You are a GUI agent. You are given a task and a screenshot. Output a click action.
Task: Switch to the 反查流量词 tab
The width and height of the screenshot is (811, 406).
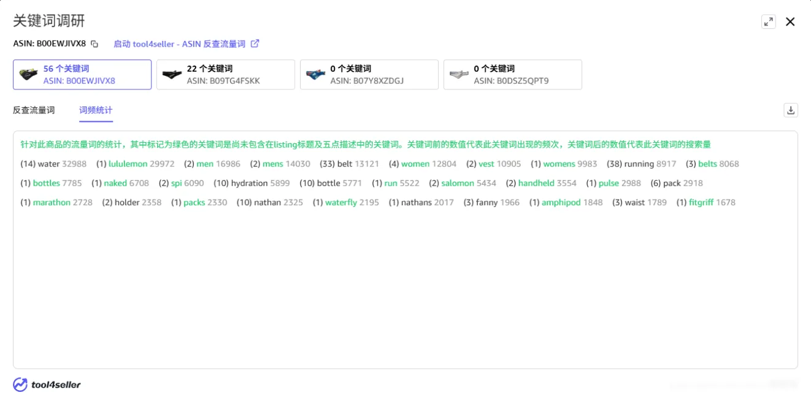34,110
